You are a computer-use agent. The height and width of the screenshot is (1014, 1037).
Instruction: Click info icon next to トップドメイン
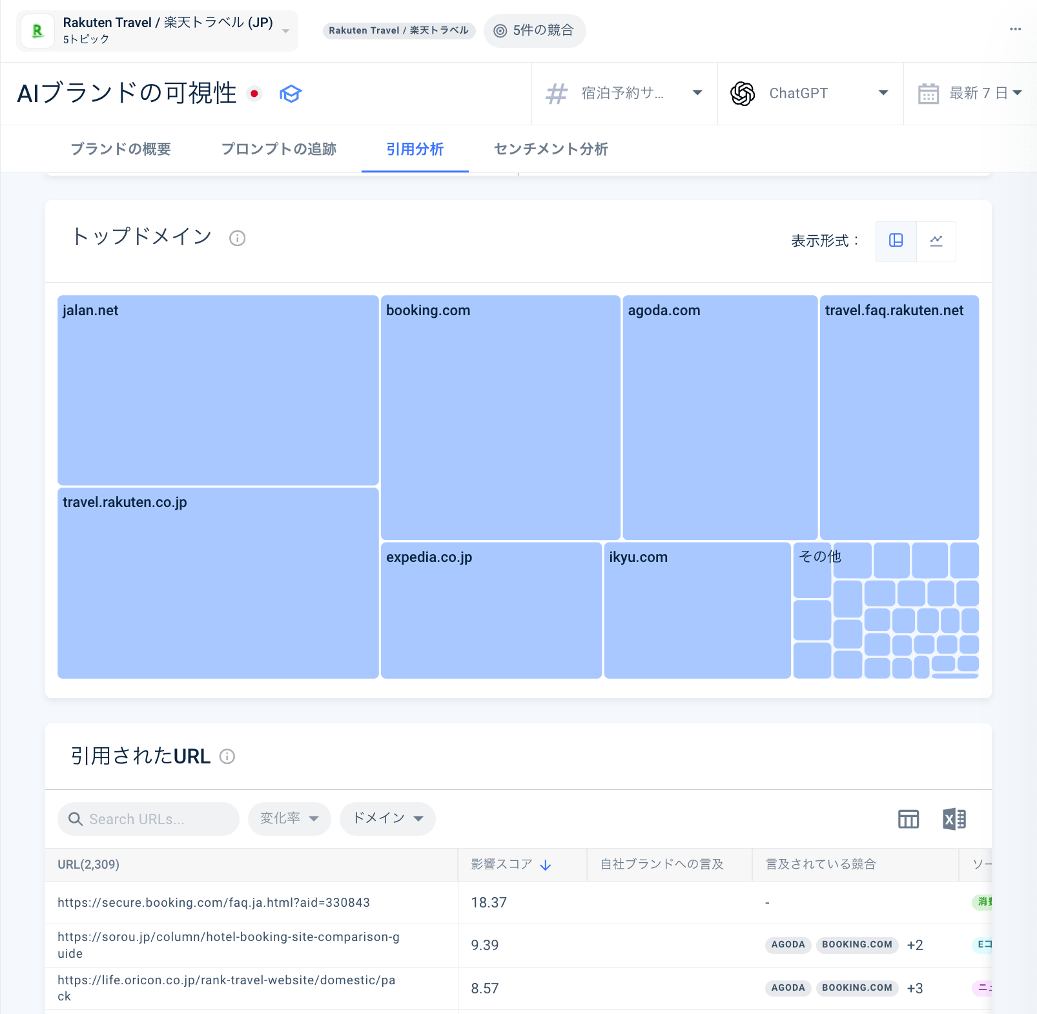(x=238, y=238)
